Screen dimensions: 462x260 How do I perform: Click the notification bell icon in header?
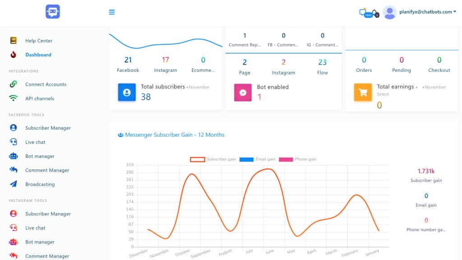tap(375, 13)
